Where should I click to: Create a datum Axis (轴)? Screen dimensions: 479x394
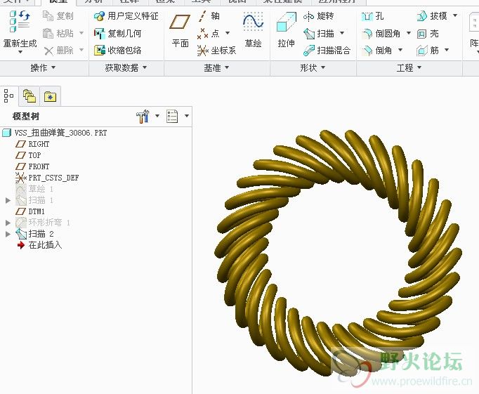tap(209, 16)
